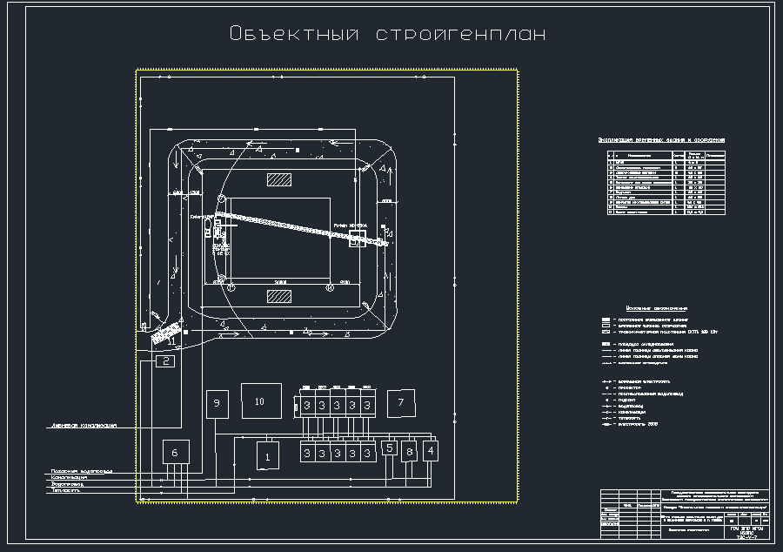Select the structure box numbered 6
The image size is (783, 552).
(x=176, y=452)
